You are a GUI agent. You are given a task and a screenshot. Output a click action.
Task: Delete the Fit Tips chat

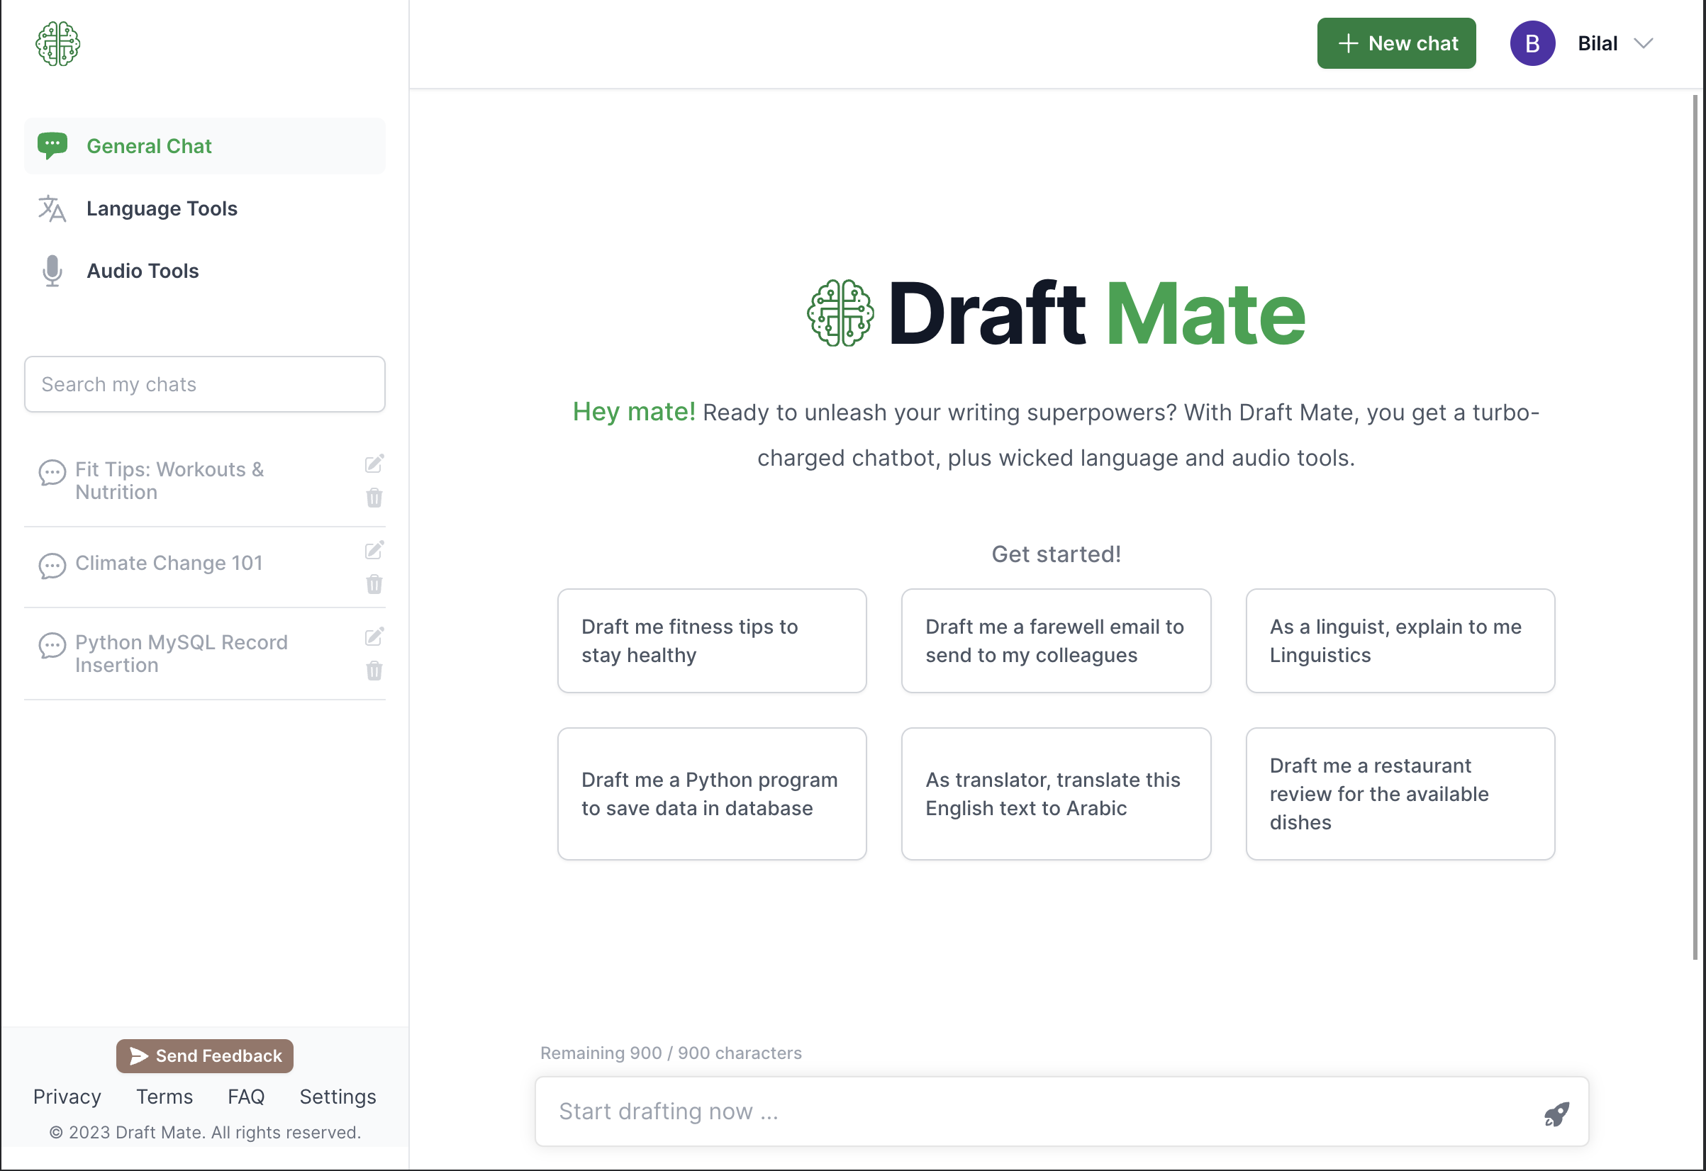[x=374, y=498]
